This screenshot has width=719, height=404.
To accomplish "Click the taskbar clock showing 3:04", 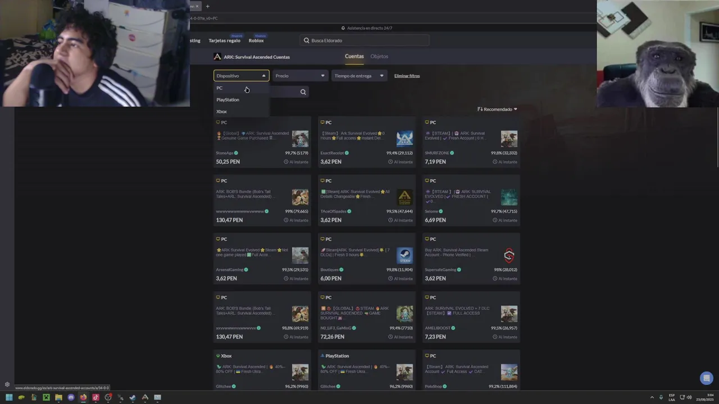I will (704, 397).
